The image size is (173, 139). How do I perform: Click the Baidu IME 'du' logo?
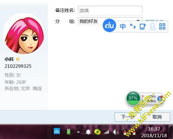[x=109, y=25]
